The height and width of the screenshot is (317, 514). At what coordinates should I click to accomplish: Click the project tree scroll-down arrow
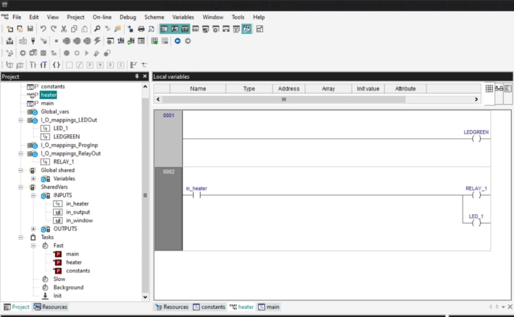pyautogui.click(x=145, y=297)
